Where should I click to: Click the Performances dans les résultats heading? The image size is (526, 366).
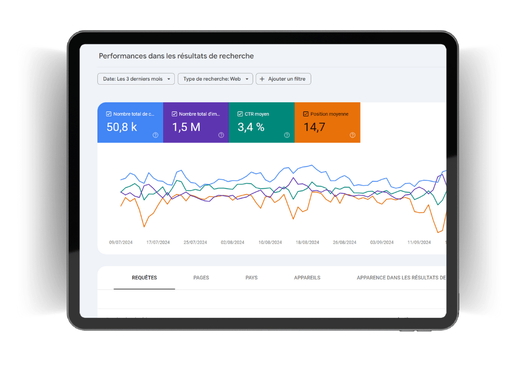pyautogui.click(x=176, y=56)
